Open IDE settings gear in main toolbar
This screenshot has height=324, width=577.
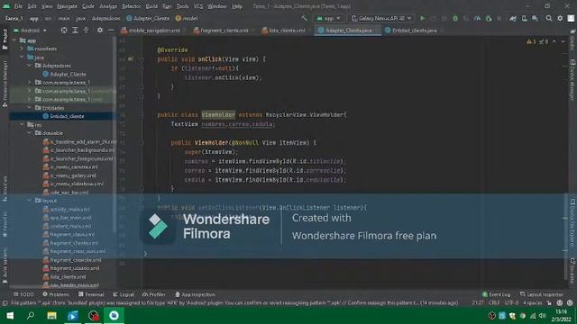(x=560, y=18)
